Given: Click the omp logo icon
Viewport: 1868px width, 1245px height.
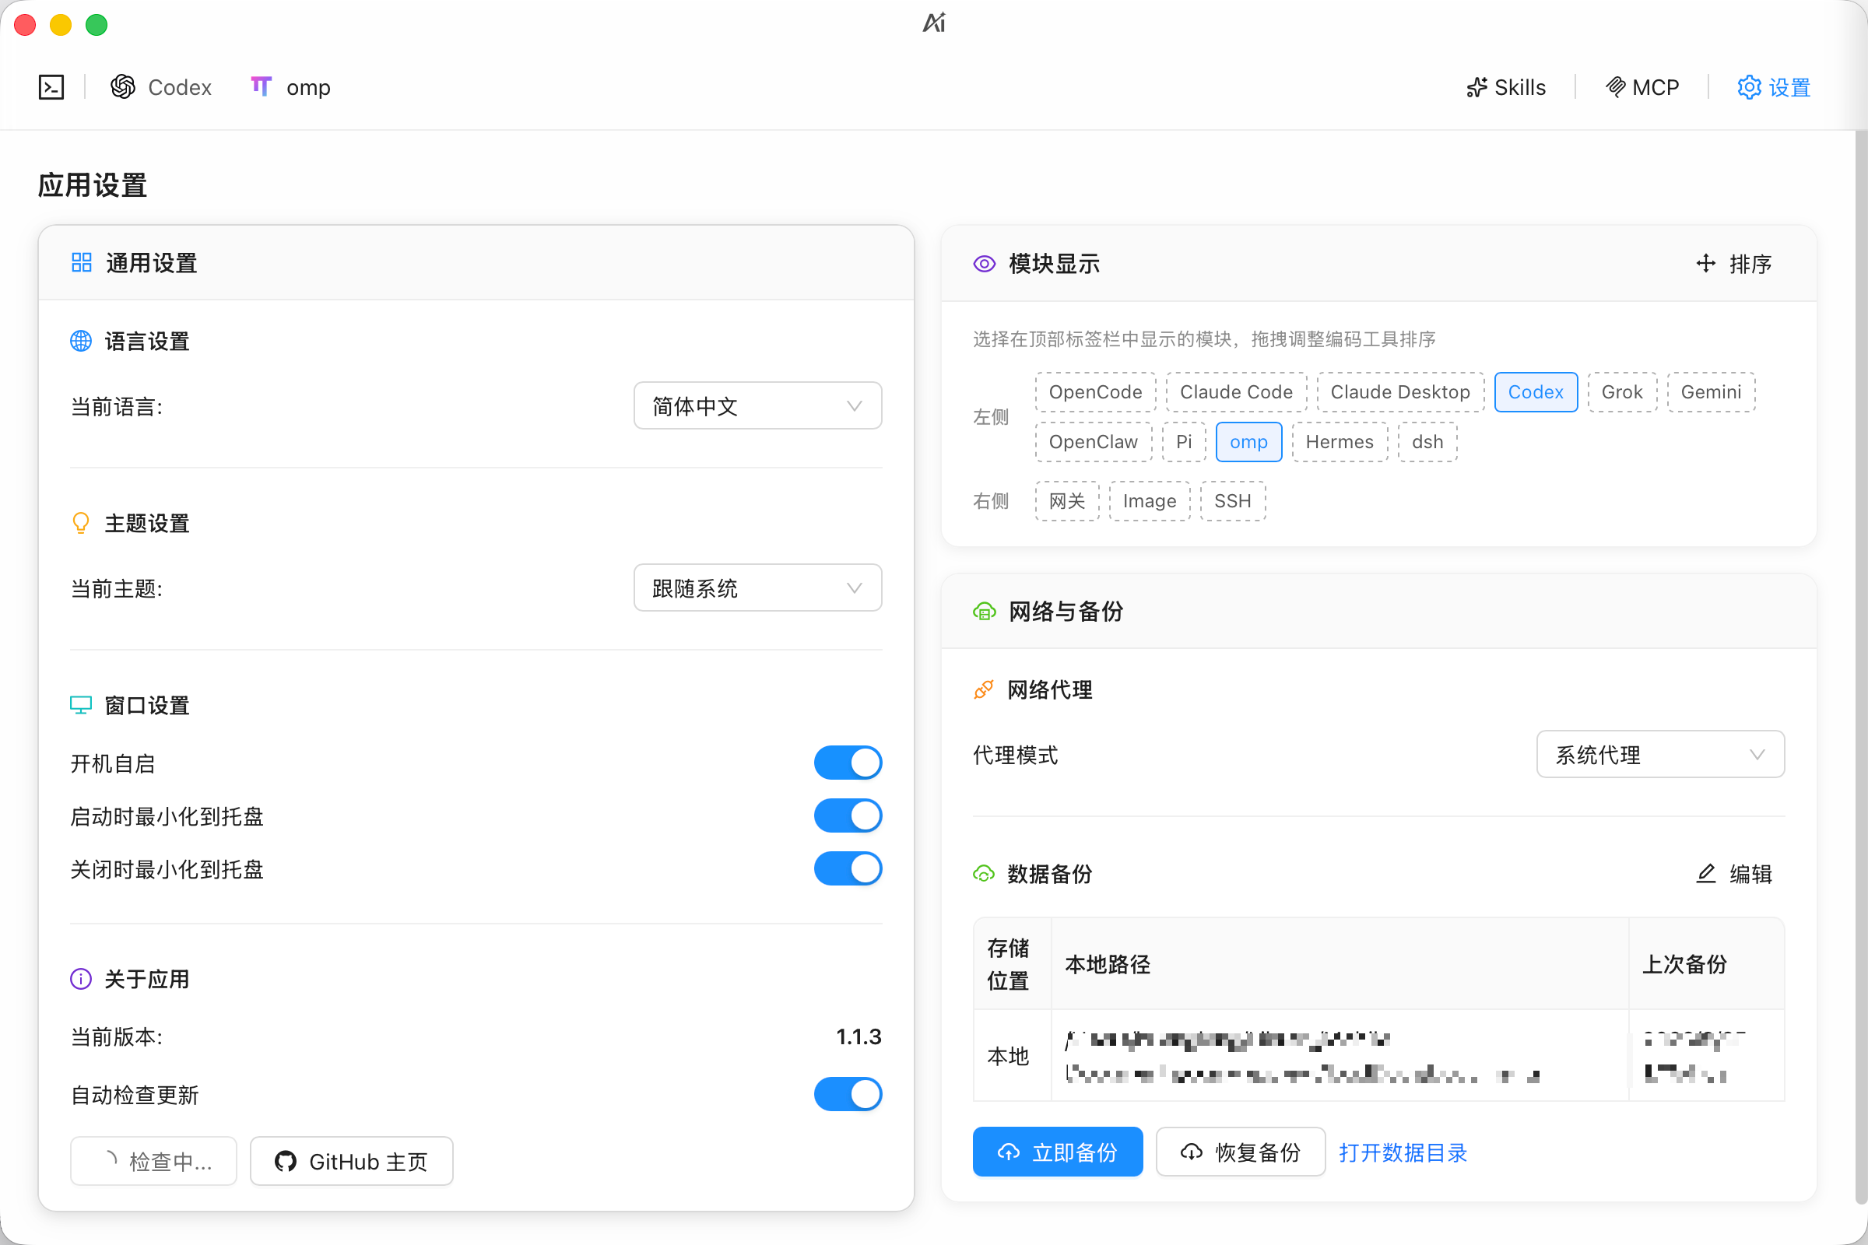Looking at the screenshot, I should pos(261,86).
